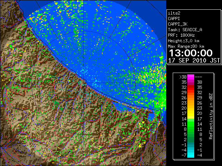The image size is (222, 166).
Task: Click the "PRF: 1800Hz" text
Action: 181,35
